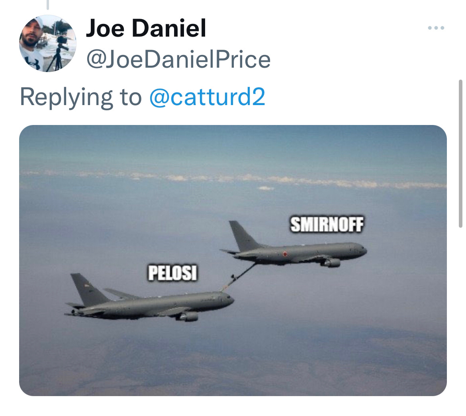Click the engine under the tanker's wing
This screenshot has width=466, height=416.
(x=331, y=262)
